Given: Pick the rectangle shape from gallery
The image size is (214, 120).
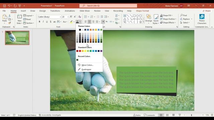Looking at the screenshot, I should pos(134,16).
